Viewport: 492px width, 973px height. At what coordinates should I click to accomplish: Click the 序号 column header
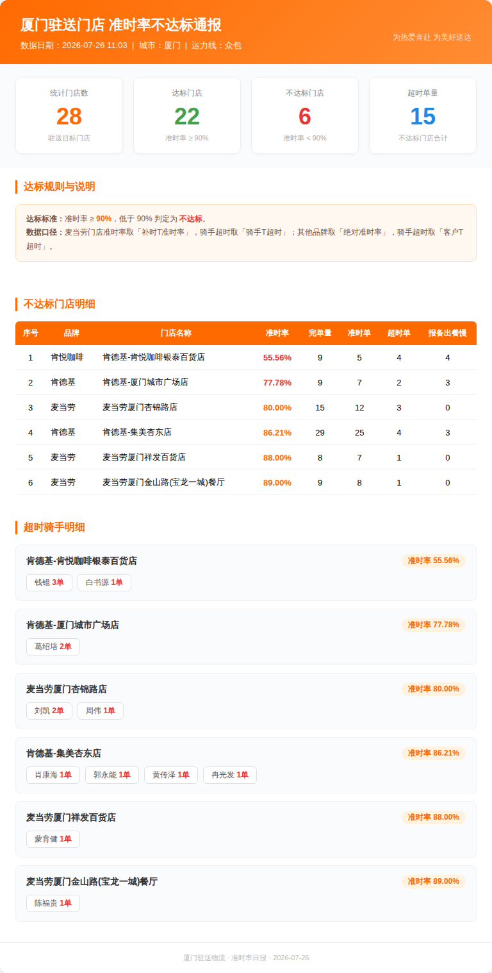31,333
